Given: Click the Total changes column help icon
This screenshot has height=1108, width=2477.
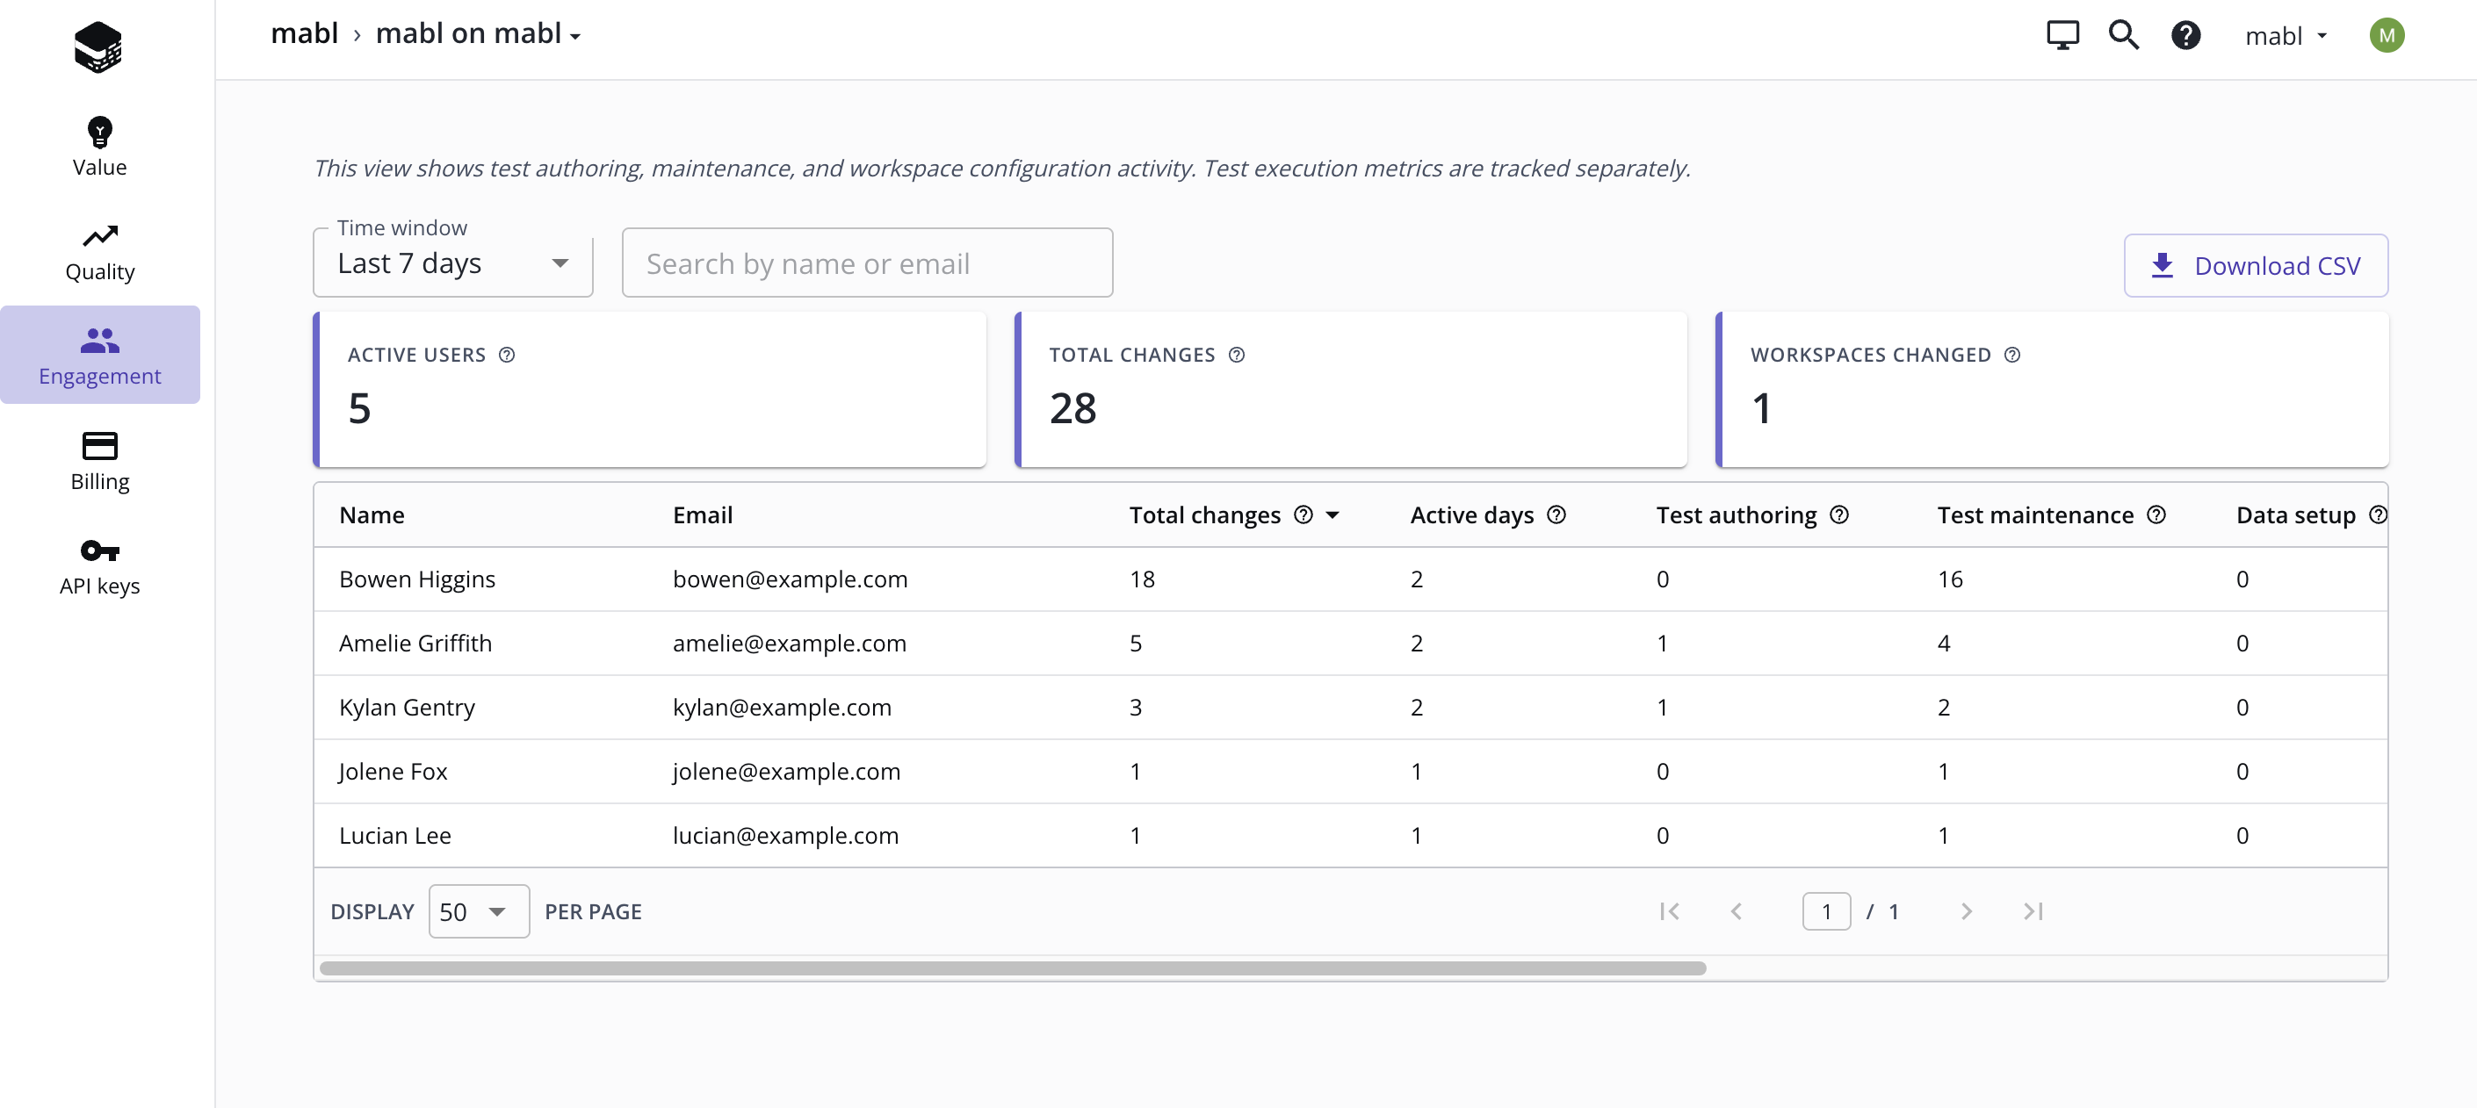Looking at the screenshot, I should 1302,515.
